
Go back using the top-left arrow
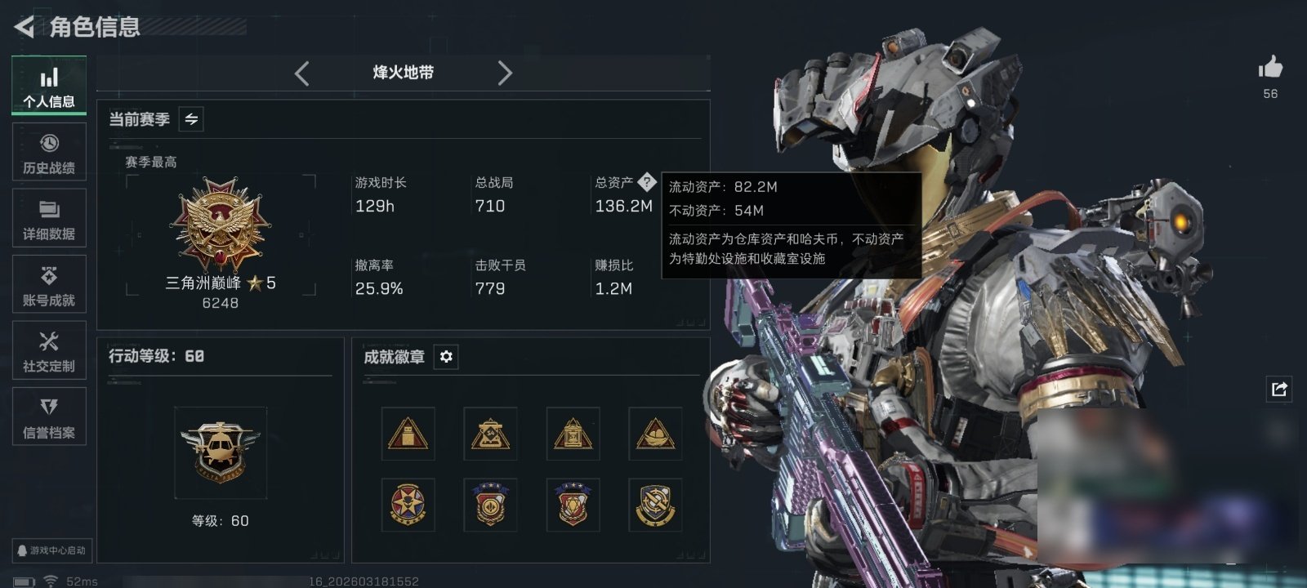click(24, 27)
